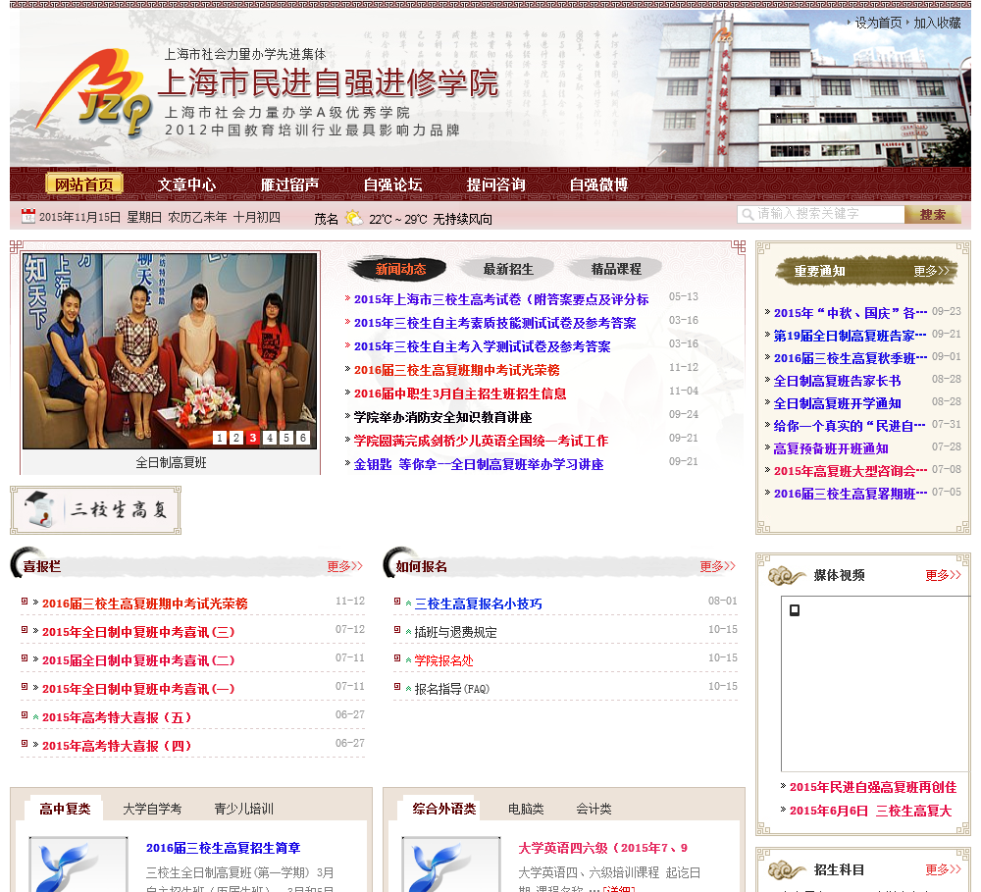Image resolution: width=981 pixels, height=892 pixels.
Task: Click 加入收藏 link at top
Action: [x=937, y=24]
